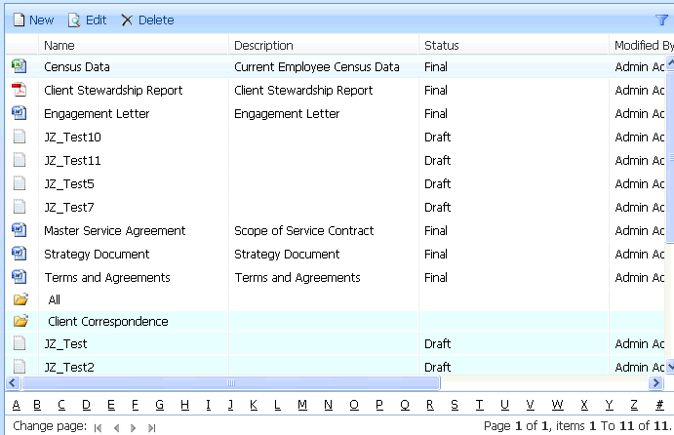Open the filter funnel icon

662,20
